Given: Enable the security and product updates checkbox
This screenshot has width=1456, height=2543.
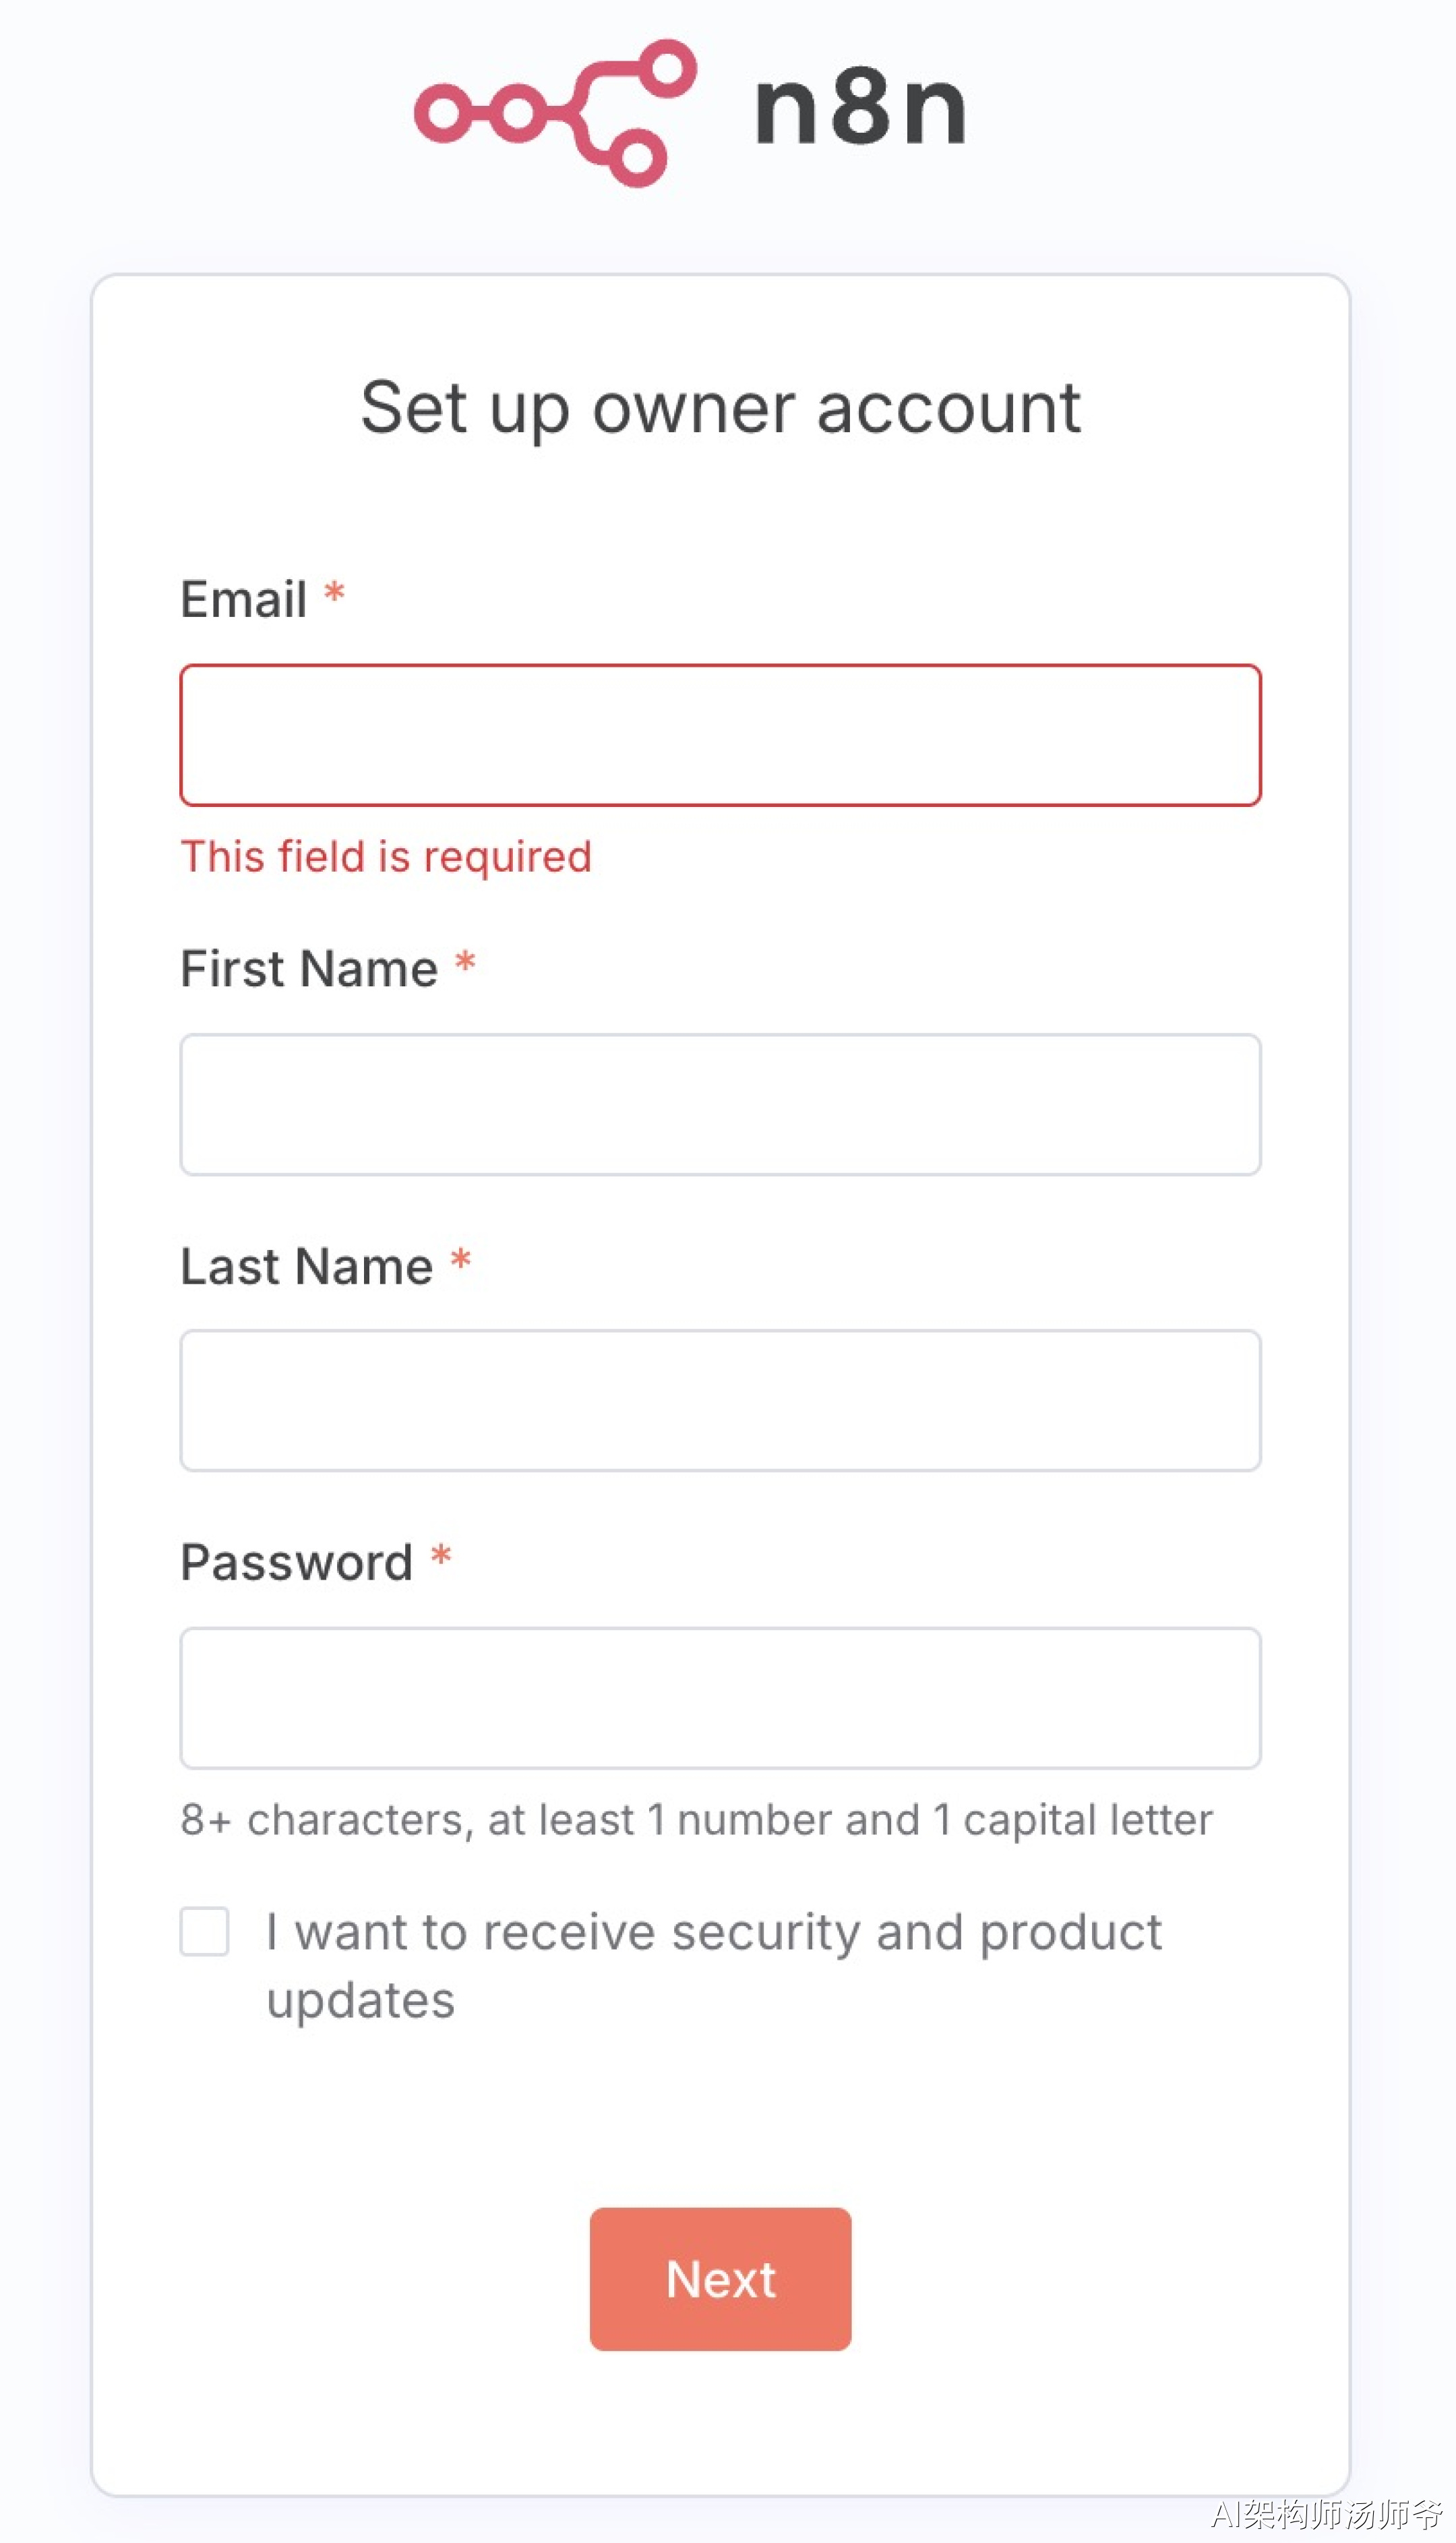Looking at the screenshot, I should [204, 1931].
